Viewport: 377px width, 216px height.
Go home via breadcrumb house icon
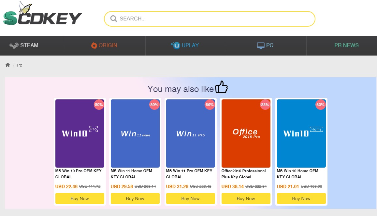point(8,65)
